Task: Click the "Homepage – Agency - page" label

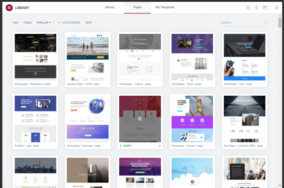Action: [x=135, y=84]
